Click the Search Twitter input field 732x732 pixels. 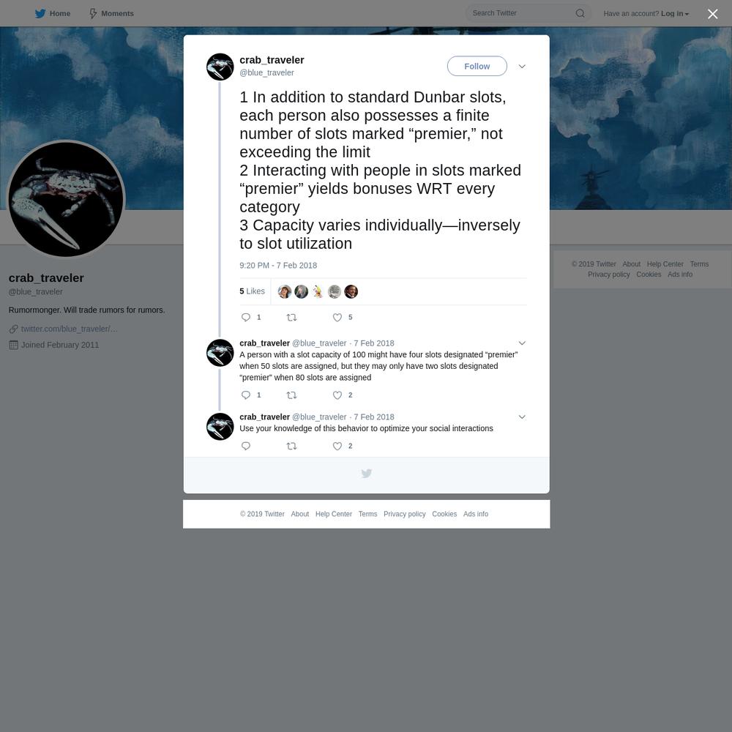click(x=522, y=13)
